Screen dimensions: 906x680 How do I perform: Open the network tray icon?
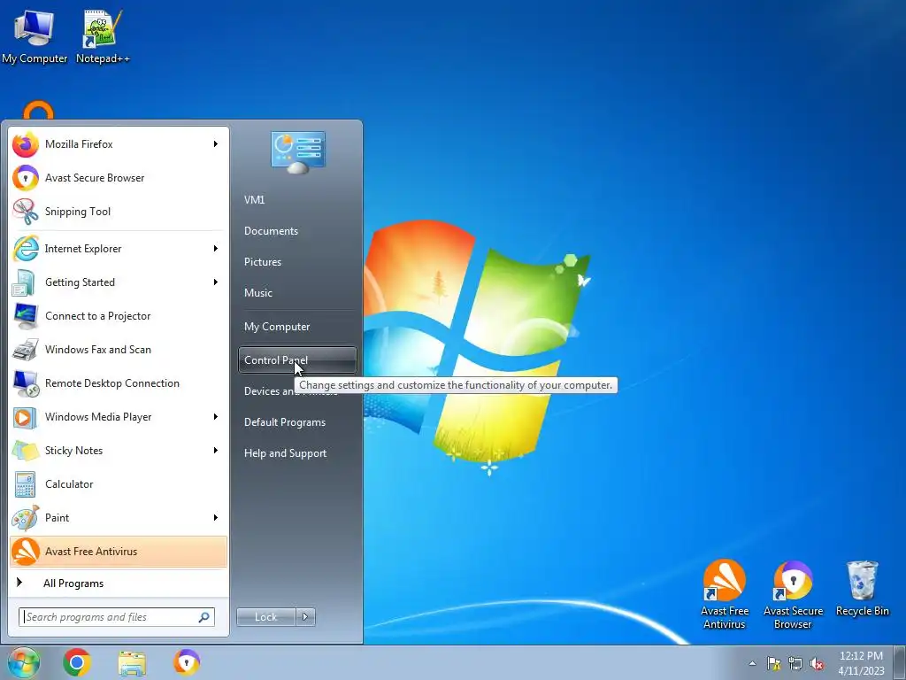(795, 663)
